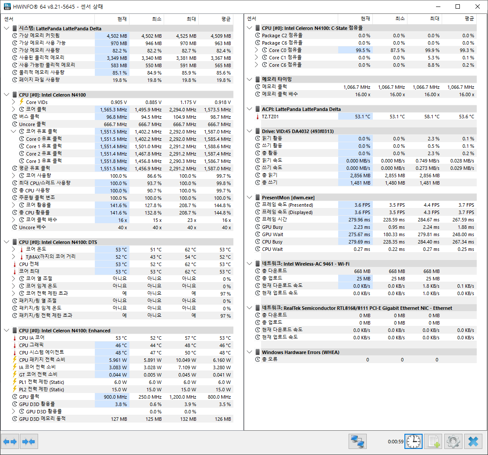
Task: Collapse the Windows Hardware Errors (WHEA) group
Action: pos(249,352)
